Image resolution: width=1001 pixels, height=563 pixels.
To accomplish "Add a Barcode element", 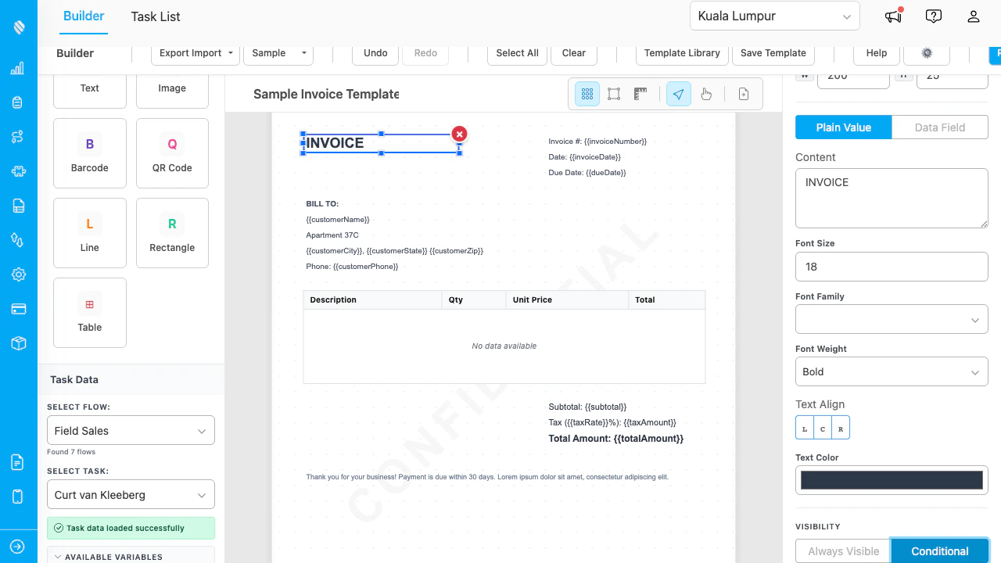I will (x=89, y=153).
